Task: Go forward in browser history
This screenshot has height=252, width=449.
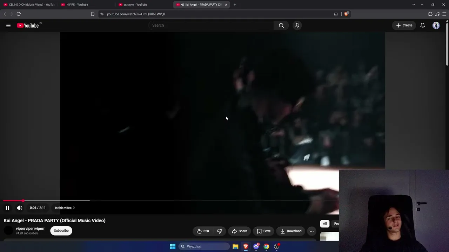Action: 12,14
